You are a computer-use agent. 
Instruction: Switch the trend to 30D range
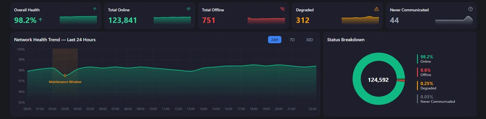pos(309,40)
